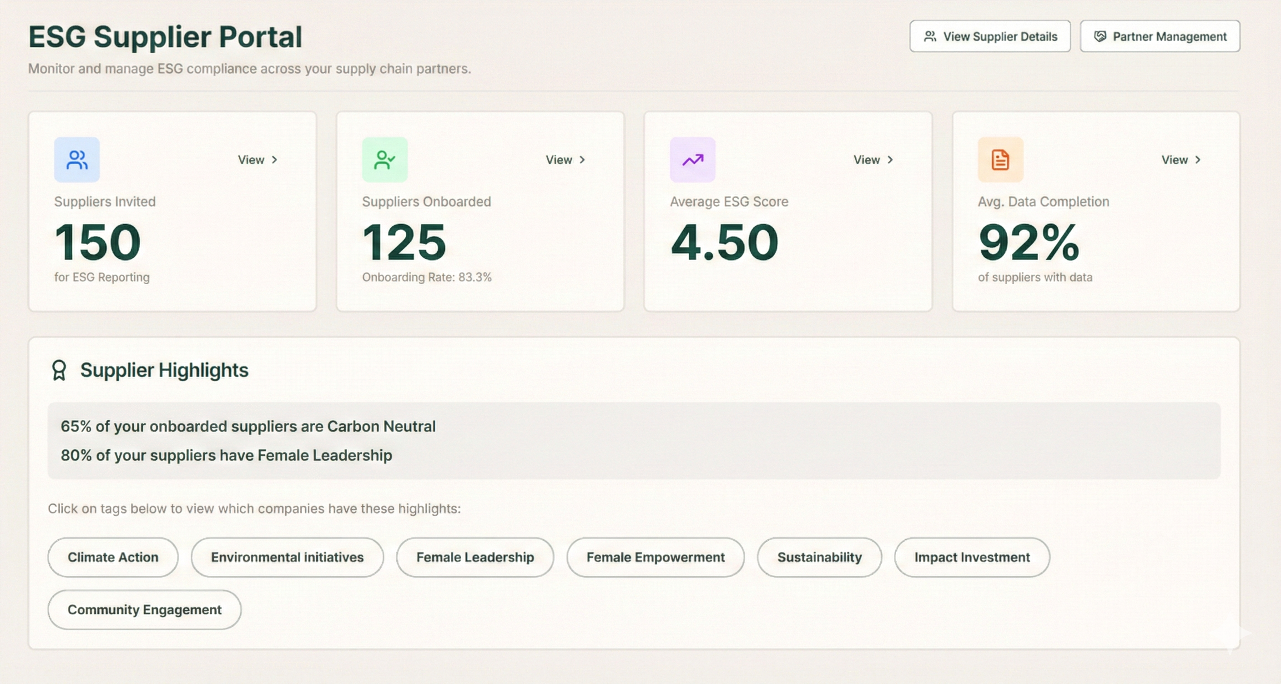The width and height of the screenshot is (1281, 684).
Task: Select the Sustainability tag
Action: (x=819, y=557)
